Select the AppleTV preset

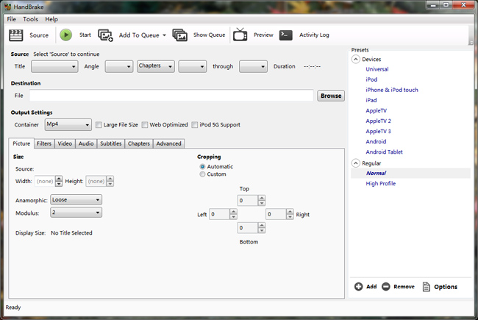pos(377,111)
